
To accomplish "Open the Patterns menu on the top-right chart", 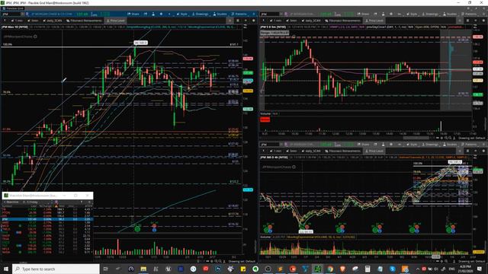I will [469, 14].
